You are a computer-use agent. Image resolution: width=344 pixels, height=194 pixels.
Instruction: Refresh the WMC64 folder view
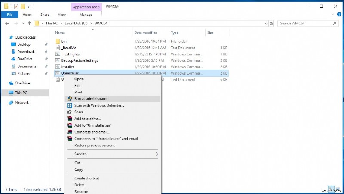(x=271, y=24)
